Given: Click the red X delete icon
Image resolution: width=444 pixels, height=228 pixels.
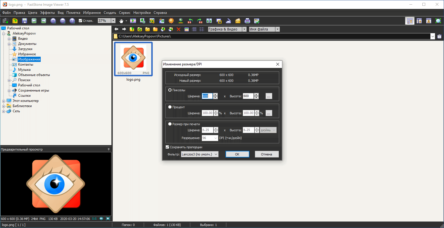Looking at the screenshot, I should (x=178, y=29).
